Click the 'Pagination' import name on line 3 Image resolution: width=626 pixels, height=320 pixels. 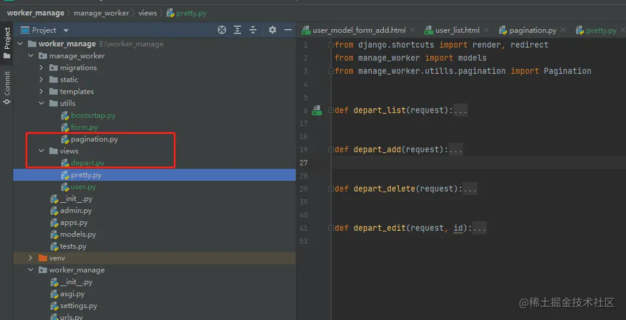[x=567, y=71]
